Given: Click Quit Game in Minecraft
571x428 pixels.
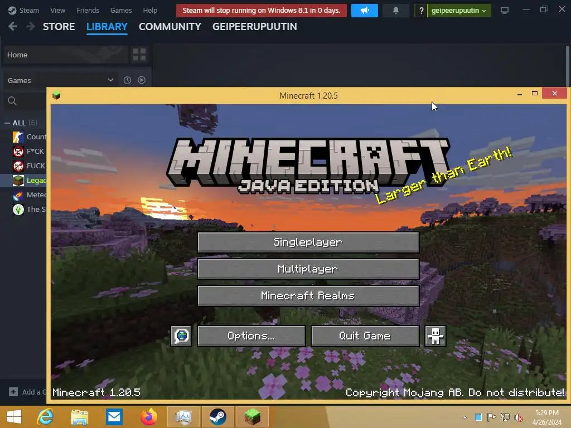Looking at the screenshot, I should click(x=365, y=335).
